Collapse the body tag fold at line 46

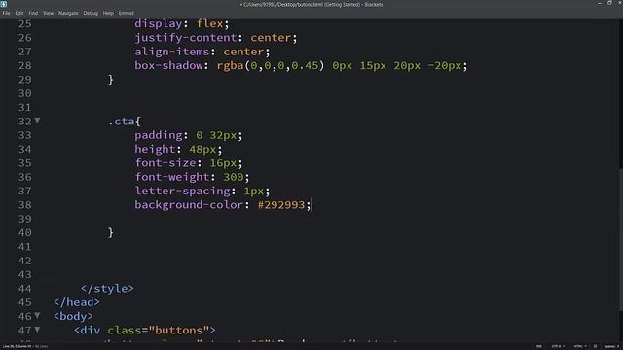(37, 315)
